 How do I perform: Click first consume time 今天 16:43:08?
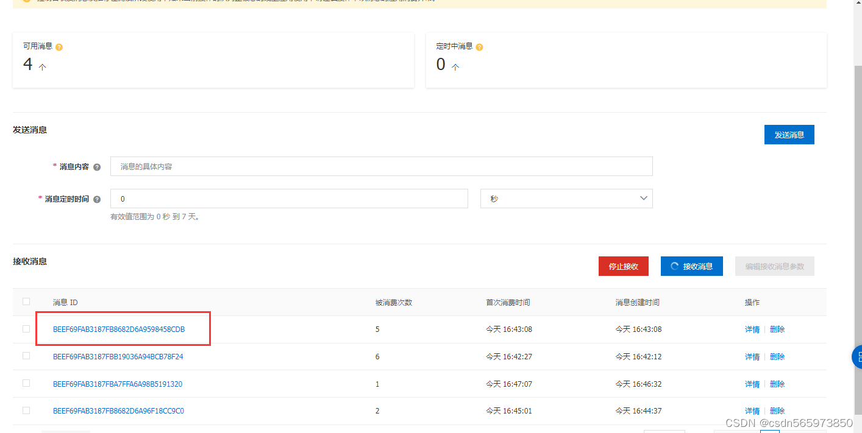[x=509, y=329]
